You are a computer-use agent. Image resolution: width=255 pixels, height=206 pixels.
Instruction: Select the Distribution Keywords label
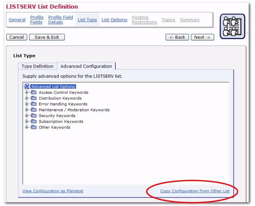click(60, 98)
